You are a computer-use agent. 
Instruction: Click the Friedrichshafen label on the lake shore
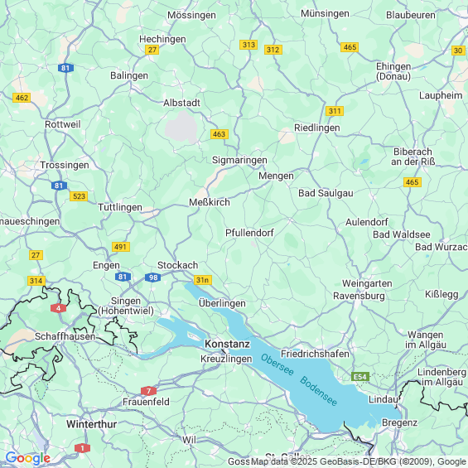pyautogui.click(x=315, y=354)
